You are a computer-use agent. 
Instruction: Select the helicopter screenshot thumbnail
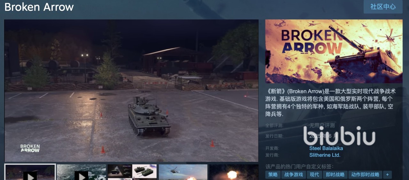(x=183, y=172)
